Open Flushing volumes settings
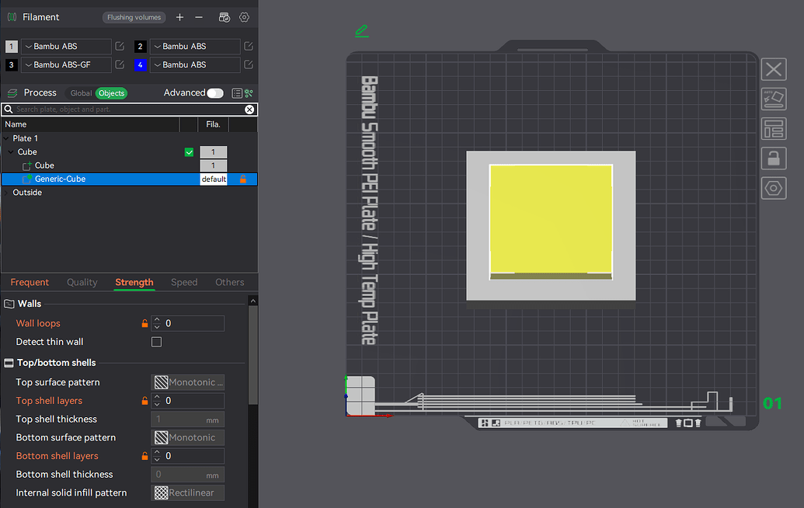 (x=134, y=17)
